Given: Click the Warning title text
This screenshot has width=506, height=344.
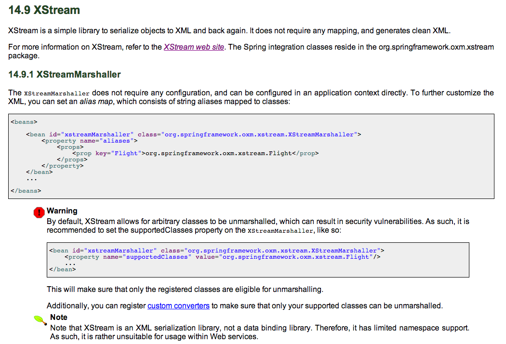Looking at the screenshot, I should (x=62, y=211).
